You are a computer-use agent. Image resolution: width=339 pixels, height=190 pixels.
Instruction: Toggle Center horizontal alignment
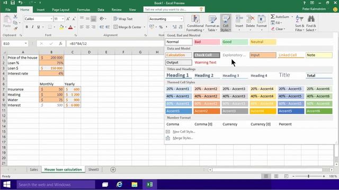[87, 27]
